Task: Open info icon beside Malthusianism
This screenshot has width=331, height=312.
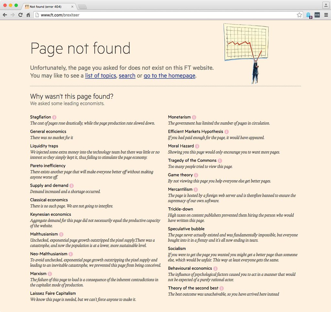Action: (61, 234)
